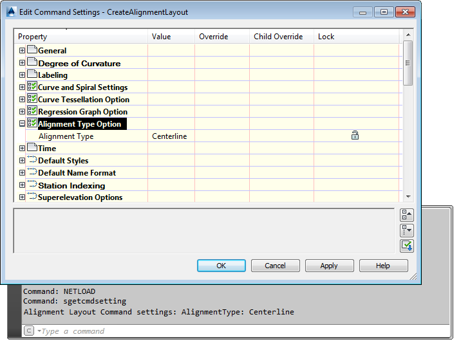Click the expand all categories icon
Screen dimensions: 461x346
point(407,230)
